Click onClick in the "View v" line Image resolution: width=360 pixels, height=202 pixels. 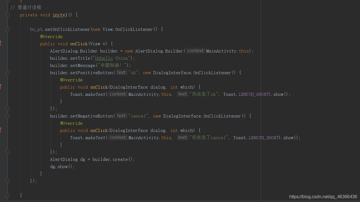(x=79, y=44)
